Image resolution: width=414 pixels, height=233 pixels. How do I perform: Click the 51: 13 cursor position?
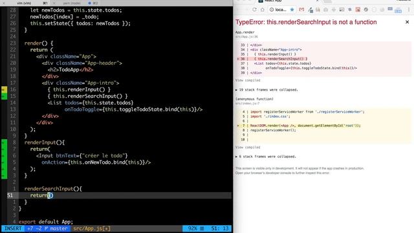click(x=220, y=228)
